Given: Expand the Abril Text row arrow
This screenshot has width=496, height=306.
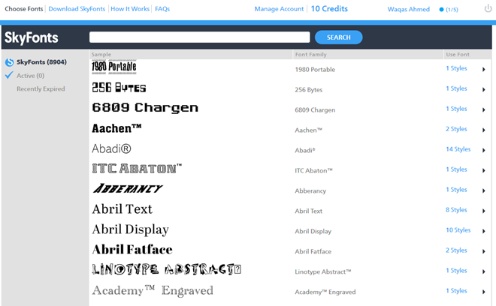Looking at the screenshot, I should coord(484,211).
